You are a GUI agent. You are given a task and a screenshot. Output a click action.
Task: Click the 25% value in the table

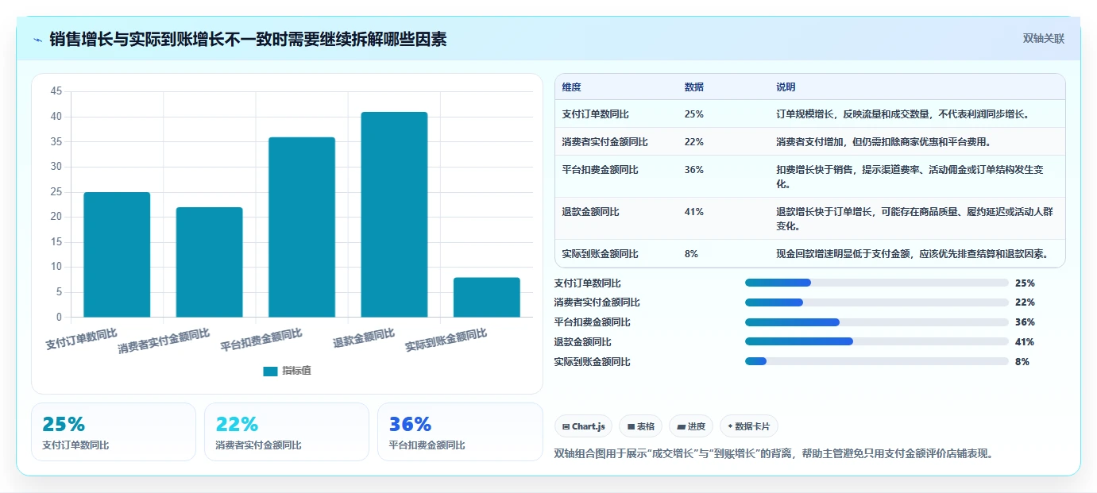pos(693,114)
